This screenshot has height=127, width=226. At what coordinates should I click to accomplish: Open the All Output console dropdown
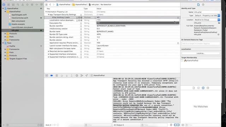coord(119,125)
